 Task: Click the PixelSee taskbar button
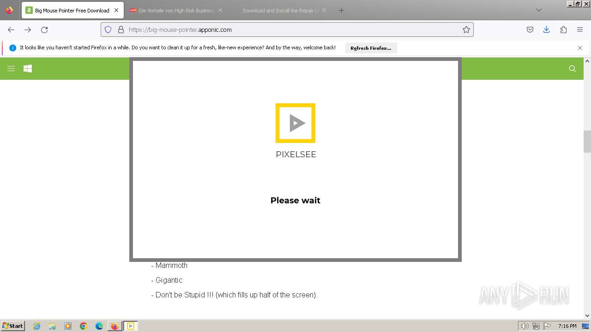pos(130,326)
